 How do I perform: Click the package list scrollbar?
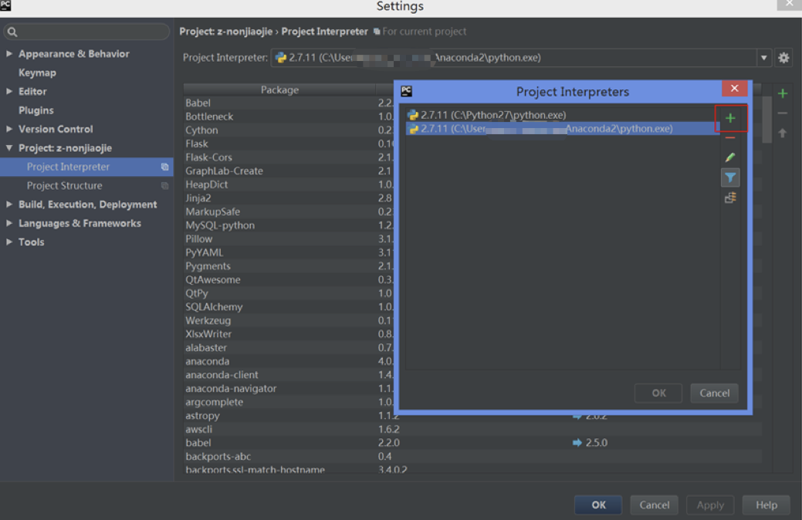point(766,119)
